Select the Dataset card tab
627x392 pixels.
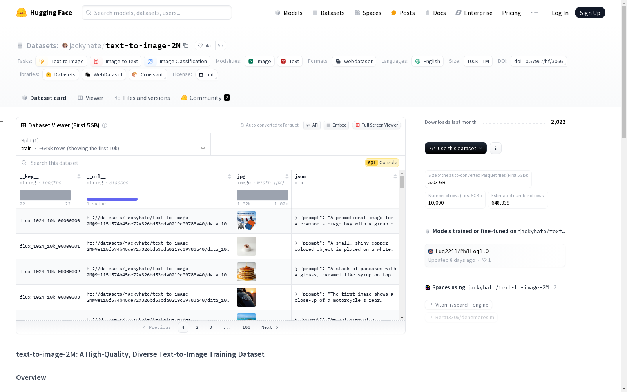[44, 98]
